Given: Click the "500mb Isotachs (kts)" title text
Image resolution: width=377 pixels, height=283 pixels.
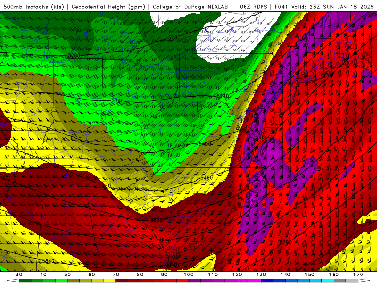Looking at the screenshot, I should [x=33, y=7].
